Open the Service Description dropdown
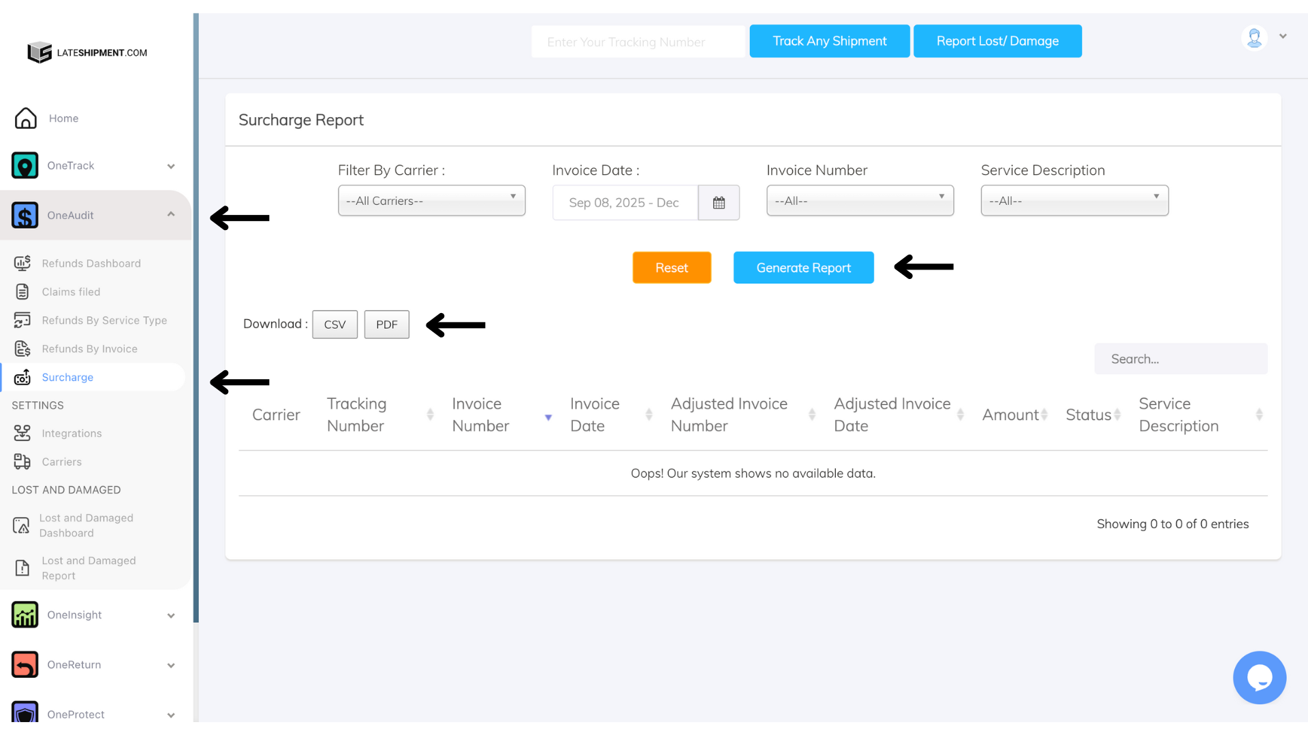 point(1074,201)
